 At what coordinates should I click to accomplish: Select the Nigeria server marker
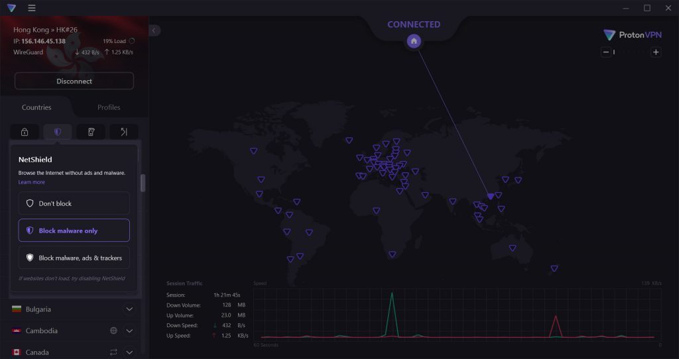click(x=377, y=211)
